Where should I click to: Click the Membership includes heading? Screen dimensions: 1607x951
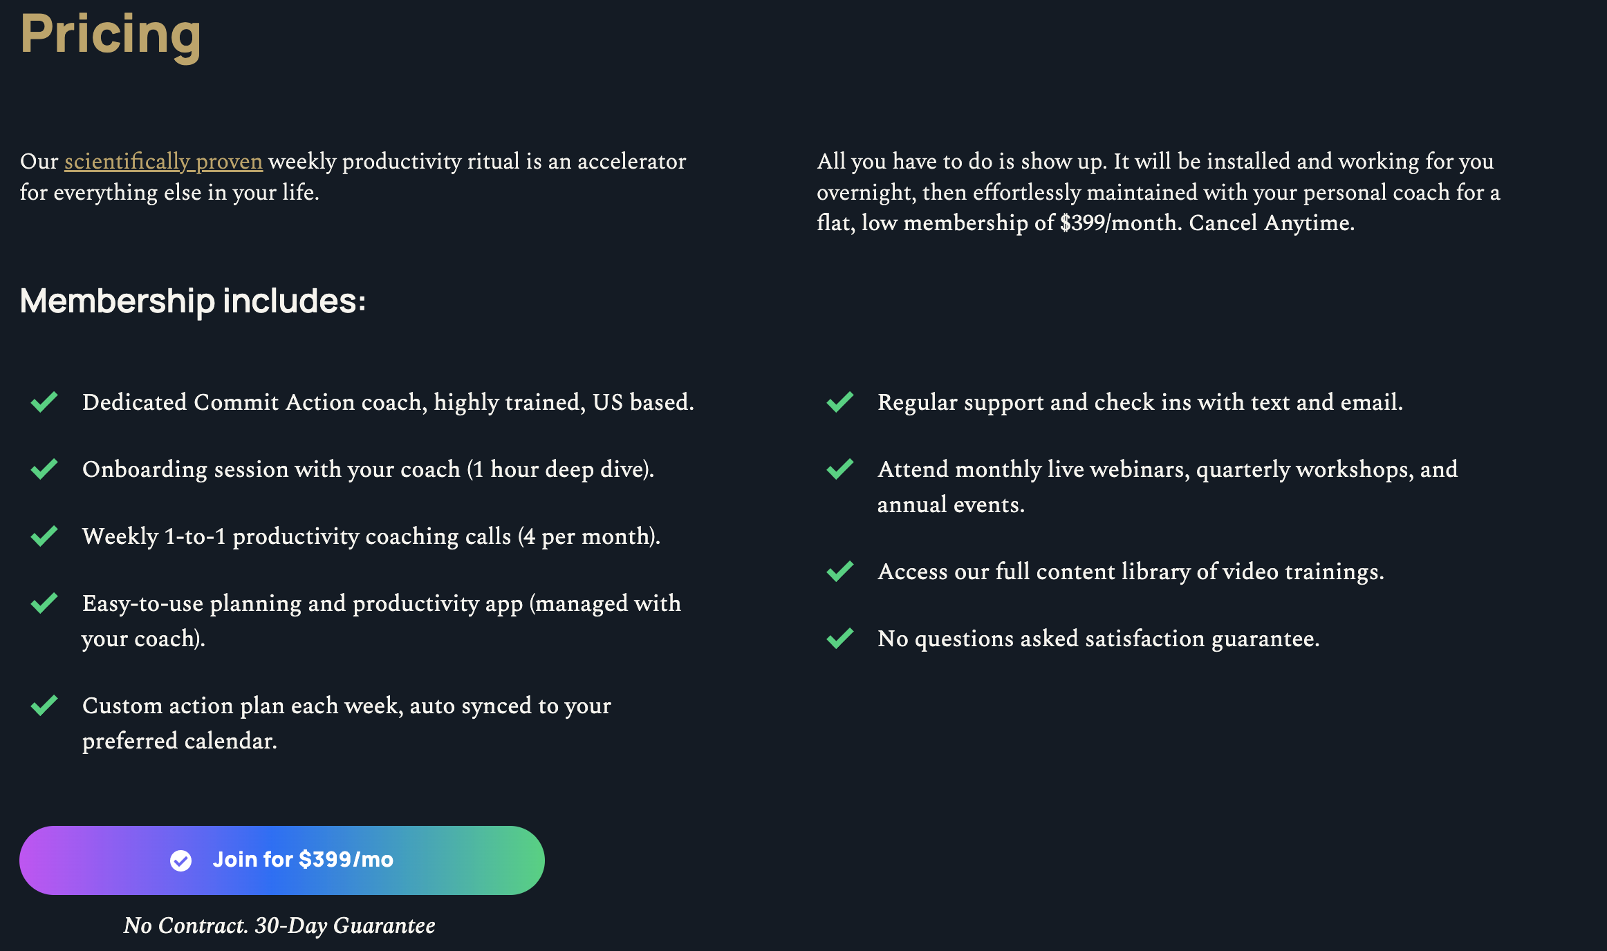(x=193, y=301)
